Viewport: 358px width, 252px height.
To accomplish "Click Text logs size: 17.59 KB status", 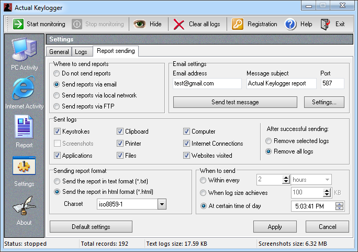I will click(x=177, y=244).
